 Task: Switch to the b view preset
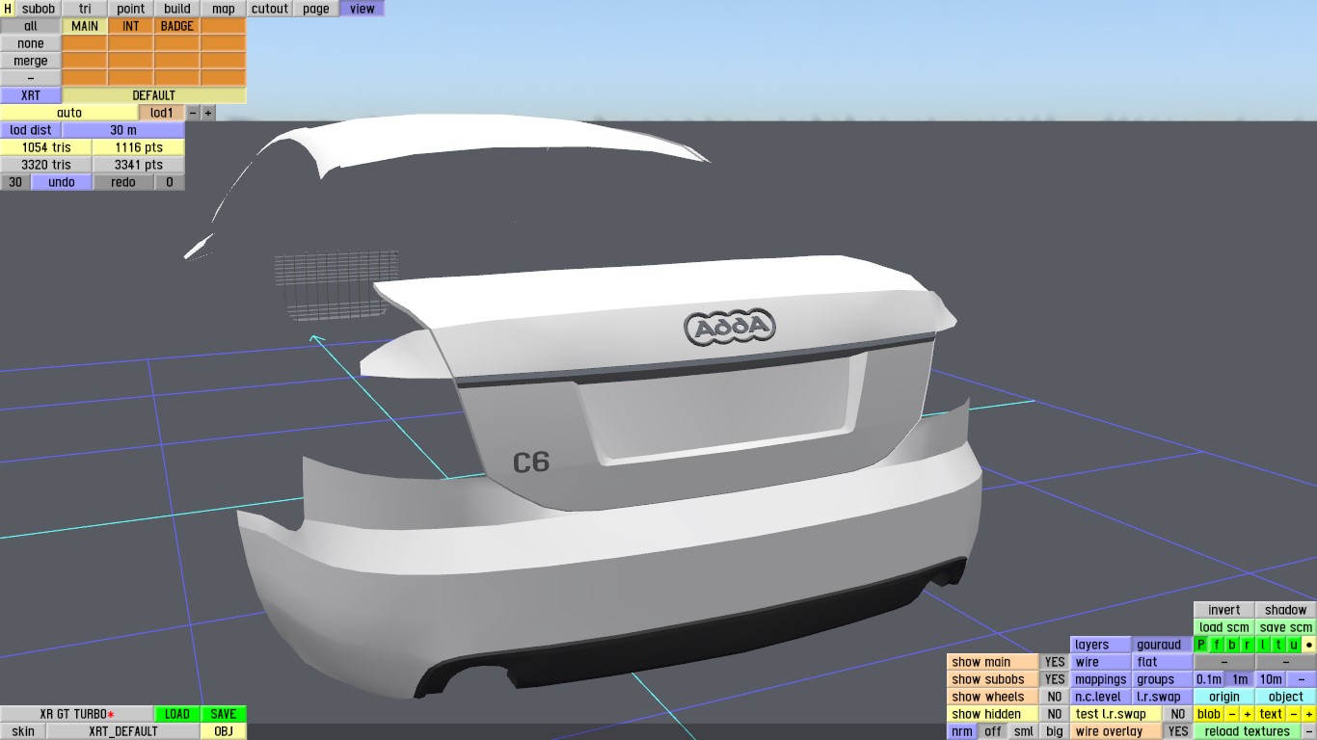[1232, 645]
